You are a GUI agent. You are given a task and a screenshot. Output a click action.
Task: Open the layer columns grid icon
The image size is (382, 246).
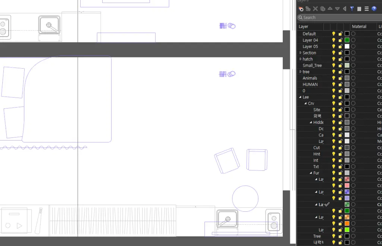pyautogui.click(x=359, y=9)
